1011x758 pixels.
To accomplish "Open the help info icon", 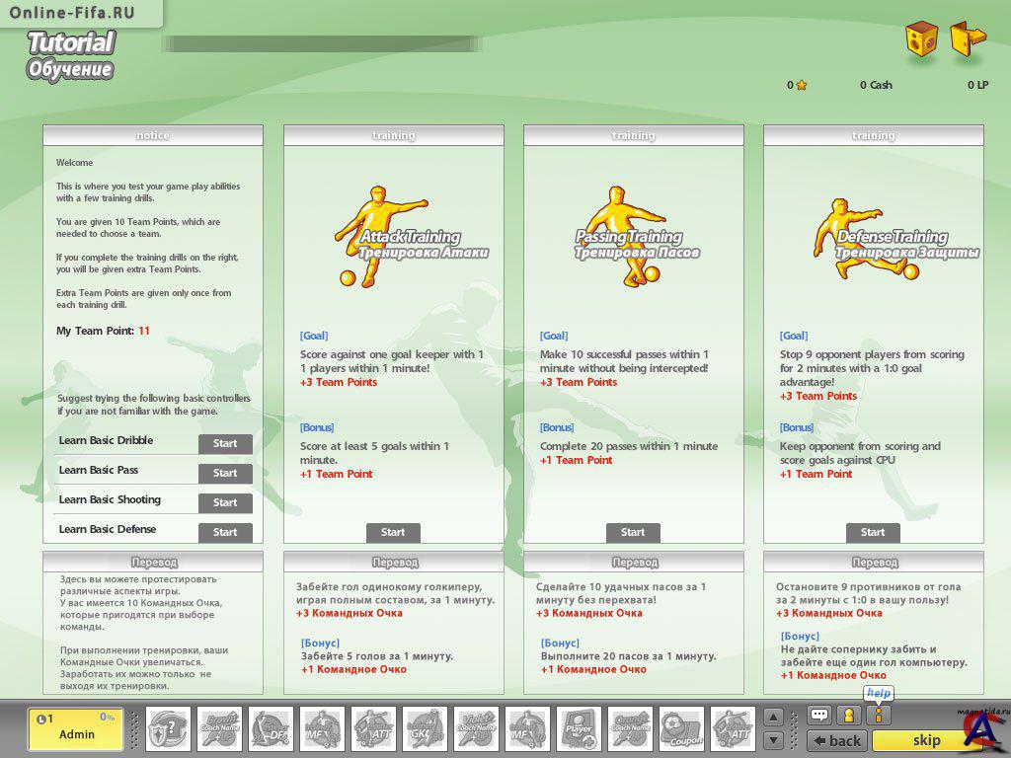I will click(878, 716).
